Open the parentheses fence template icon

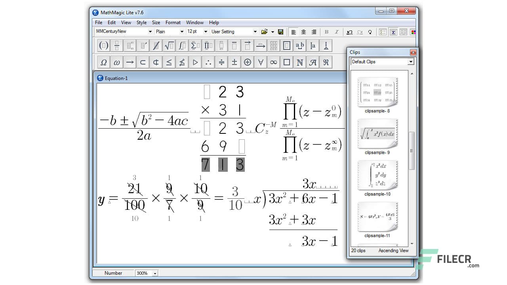pyautogui.click(x=103, y=46)
